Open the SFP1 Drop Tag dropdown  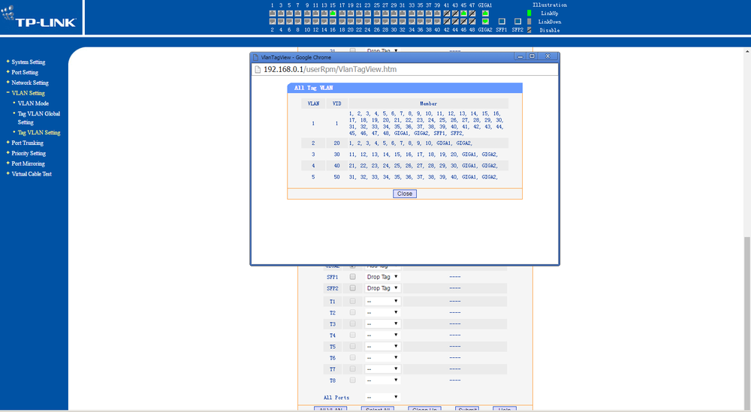click(x=382, y=277)
